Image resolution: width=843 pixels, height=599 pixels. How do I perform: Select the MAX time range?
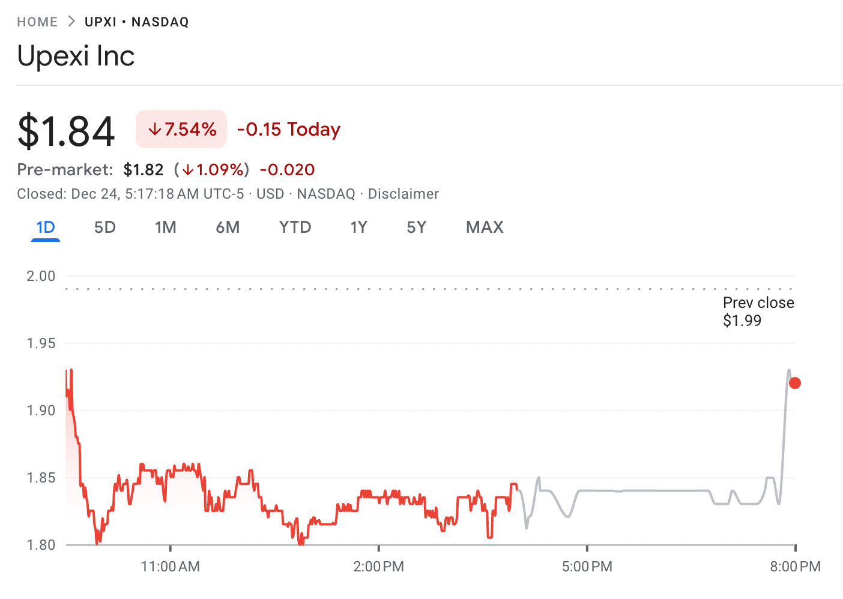click(485, 227)
